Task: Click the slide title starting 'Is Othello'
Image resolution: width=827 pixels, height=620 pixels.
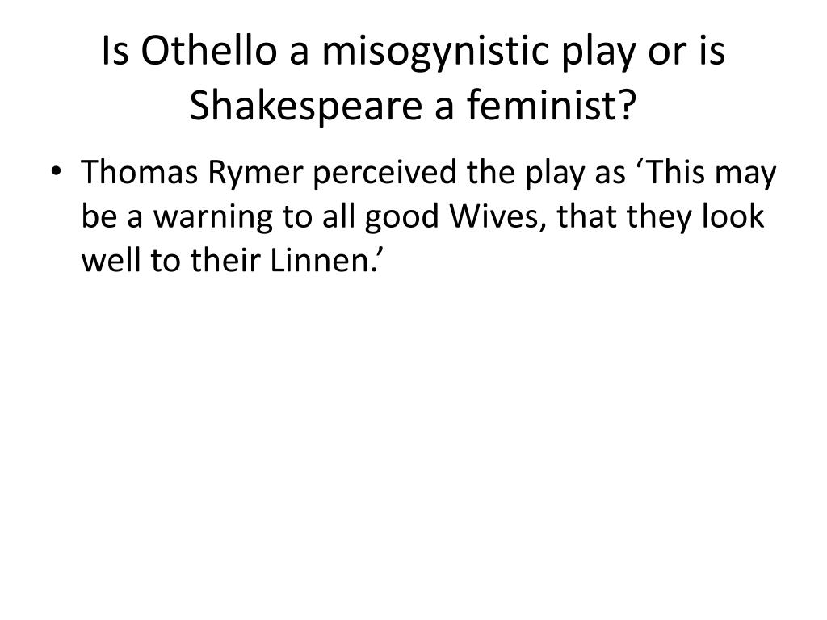Action: click(413, 78)
